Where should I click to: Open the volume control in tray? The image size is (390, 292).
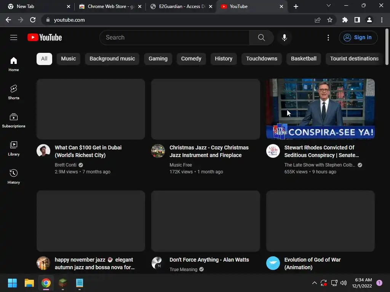(x=344, y=283)
